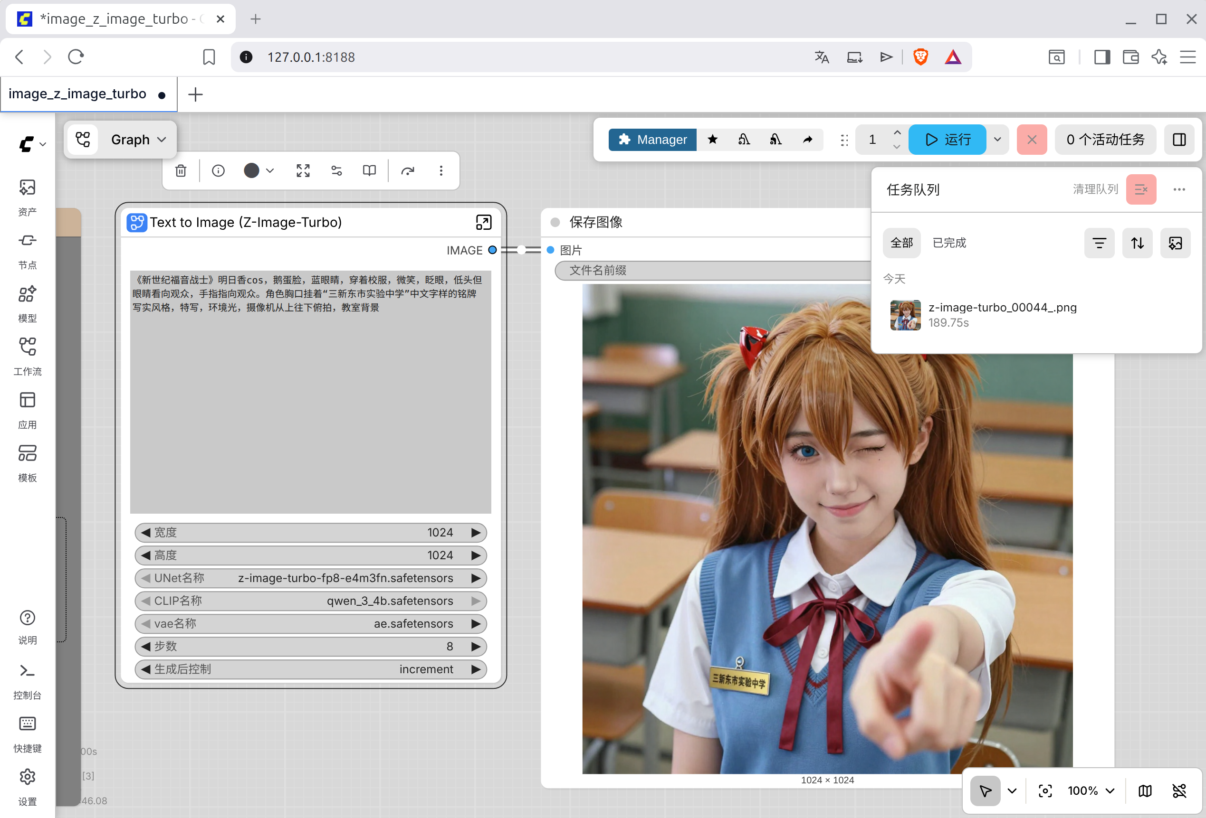Toggle the bottom panel layout icon
Screen dimensions: 1206x818
pyautogui.click(x=1179, y=140)
